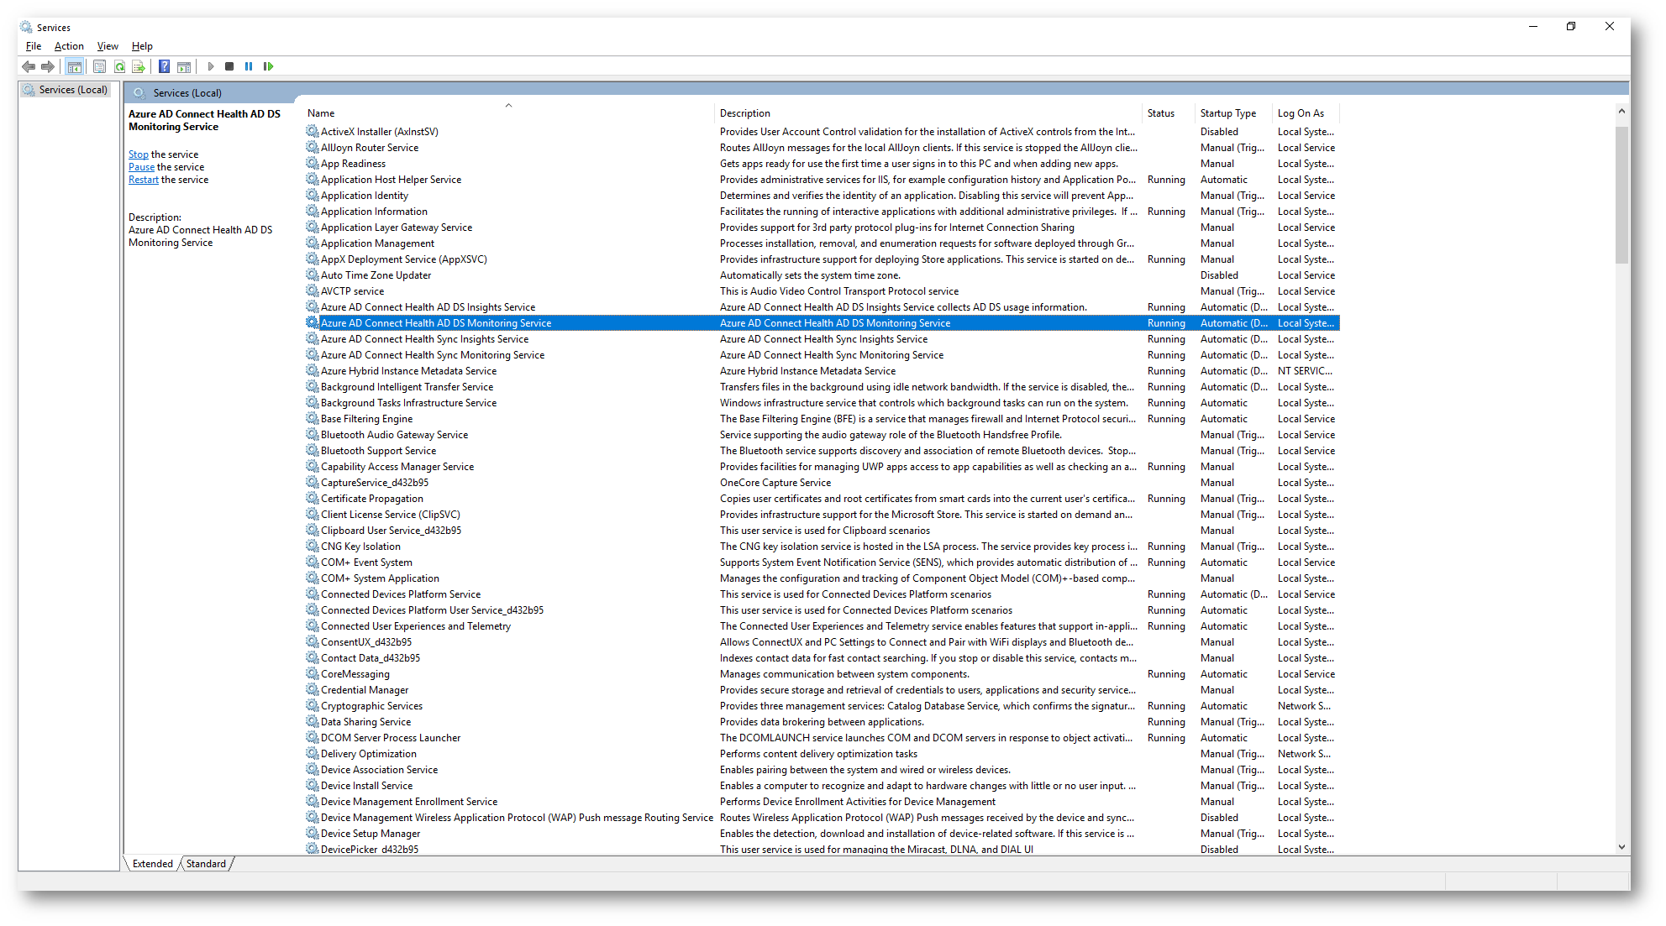This screenshot has width=1666, height=926.
Task: Select Azure AD Connect Health AD DS Insights Service
Action: tap(822, 307)
